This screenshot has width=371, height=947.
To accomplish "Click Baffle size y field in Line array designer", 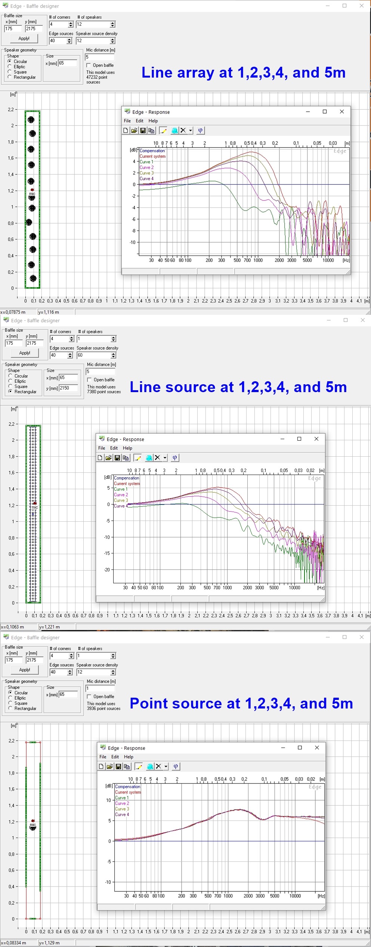I will [34, 29].
